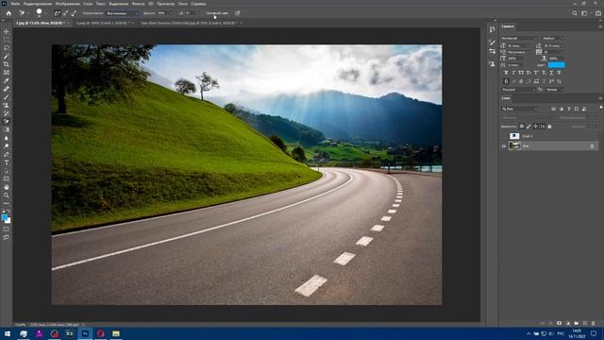Hide the Фон background layer

tap(503, 146)
